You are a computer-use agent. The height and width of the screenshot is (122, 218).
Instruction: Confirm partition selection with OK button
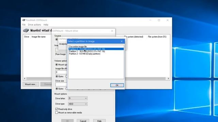[x=117, y=85]
